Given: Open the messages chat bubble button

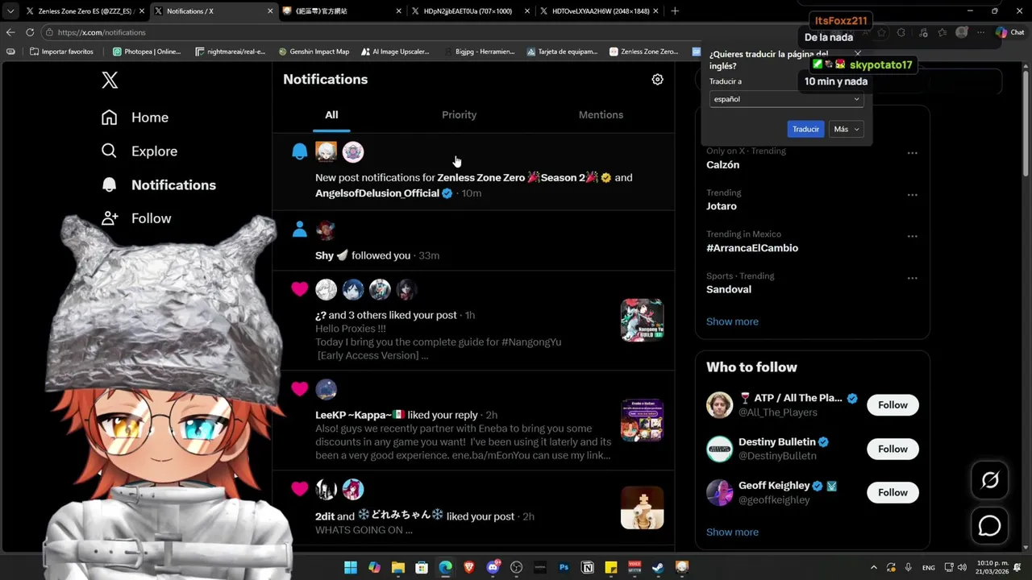Looking at the screenshot, I should point(989,526).
